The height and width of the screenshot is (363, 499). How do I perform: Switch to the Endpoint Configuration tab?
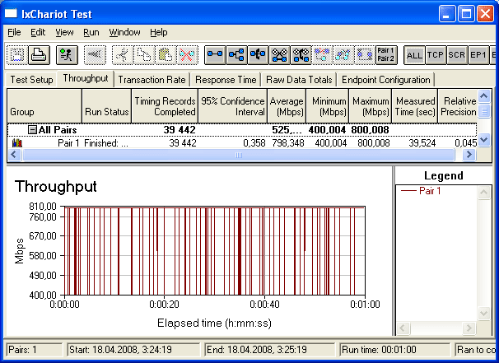coord(385,80)
